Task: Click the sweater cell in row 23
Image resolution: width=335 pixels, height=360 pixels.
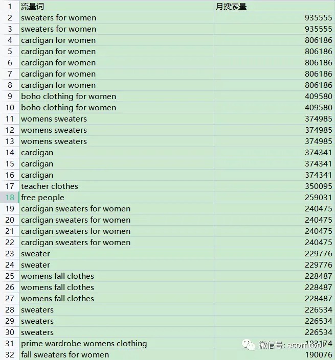Action: (116, 254)
